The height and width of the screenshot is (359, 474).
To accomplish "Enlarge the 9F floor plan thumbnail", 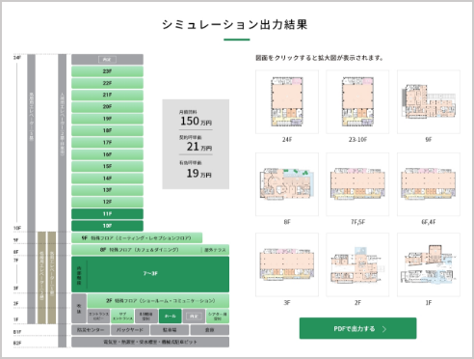I will point(429,101).
